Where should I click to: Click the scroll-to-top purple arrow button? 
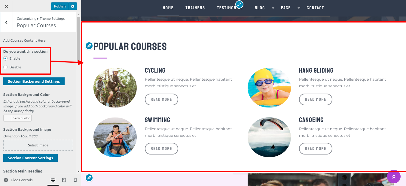pos(394,176)
